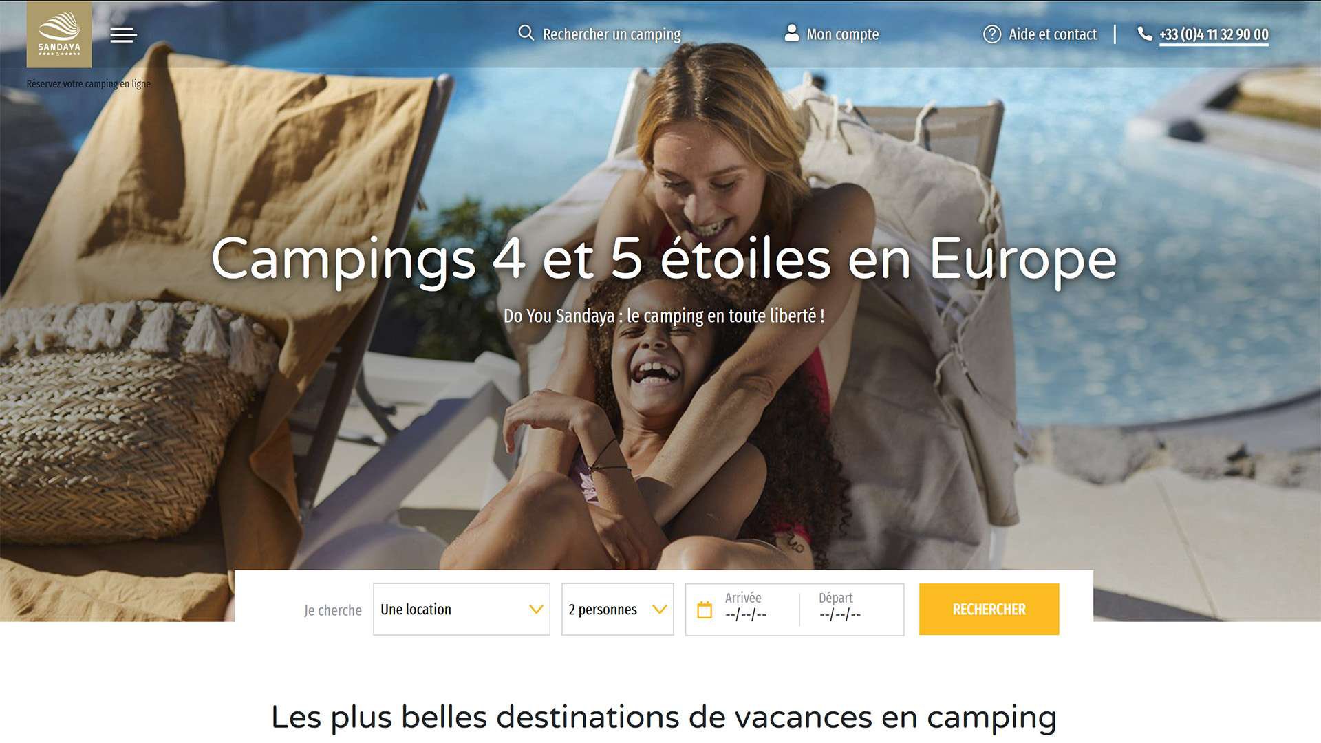Open the Sandaya logo homepage
The width and height of the screenshot is (1321, 743).
[59, 34]
